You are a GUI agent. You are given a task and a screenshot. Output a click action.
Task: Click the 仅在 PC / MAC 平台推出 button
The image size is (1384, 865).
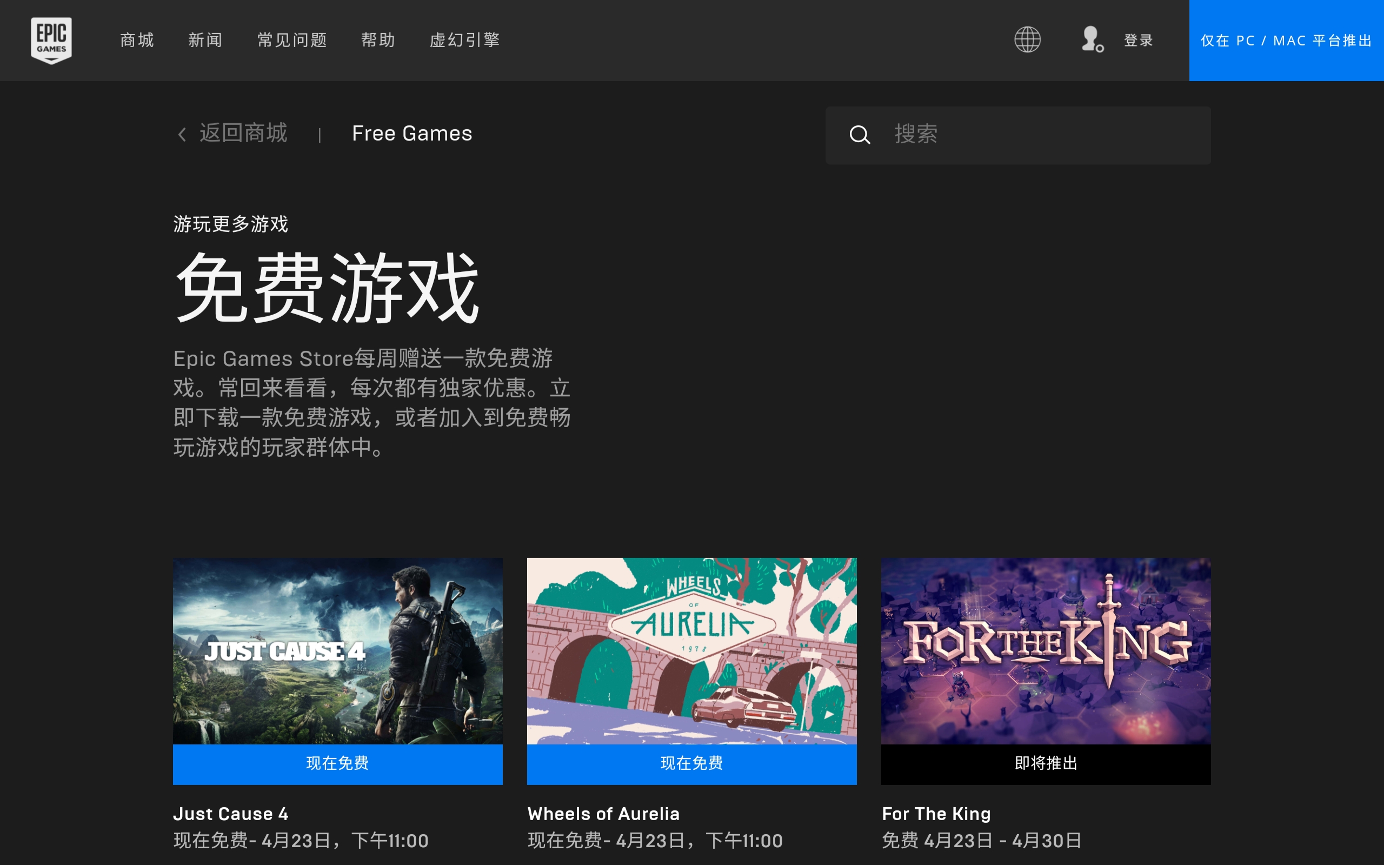1286,41
